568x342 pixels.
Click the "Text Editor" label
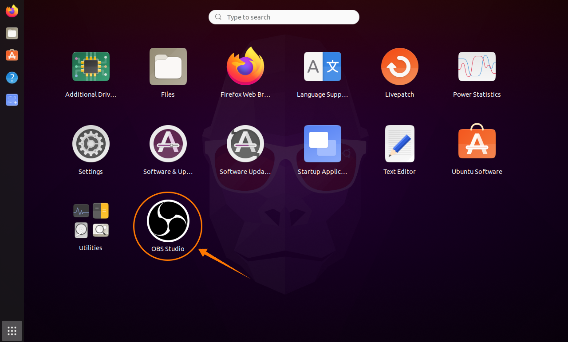tap(400, 172)
